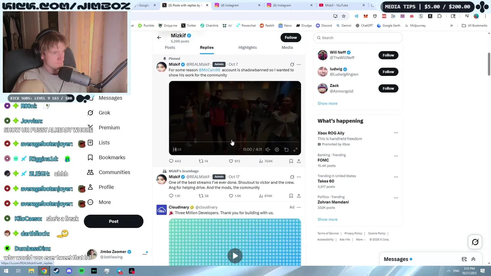The height and width of the screenshot is (276, 491).
Task: Unmute the pinned video
Action: 268,149
